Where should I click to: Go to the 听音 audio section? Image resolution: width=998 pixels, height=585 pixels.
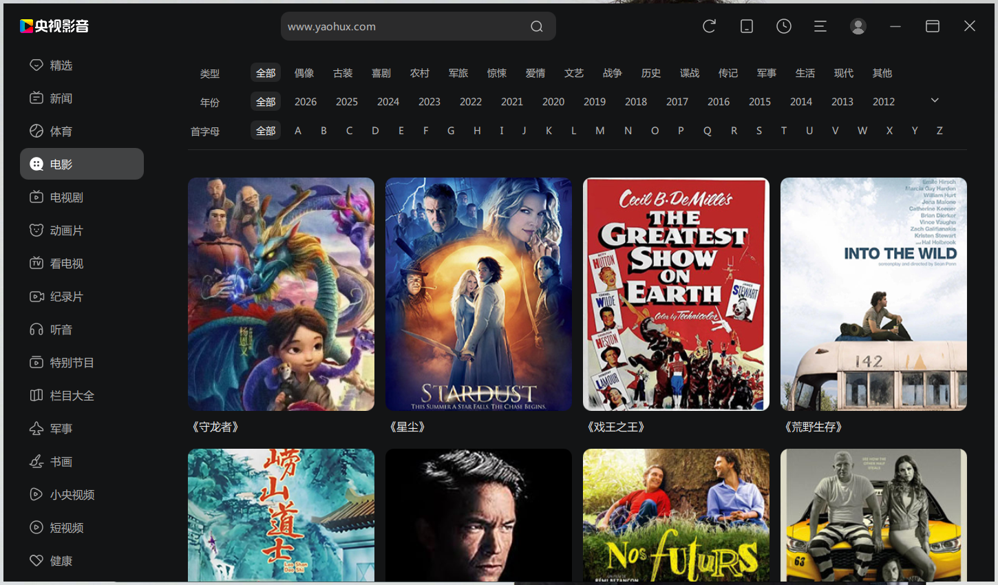[61, 329]
